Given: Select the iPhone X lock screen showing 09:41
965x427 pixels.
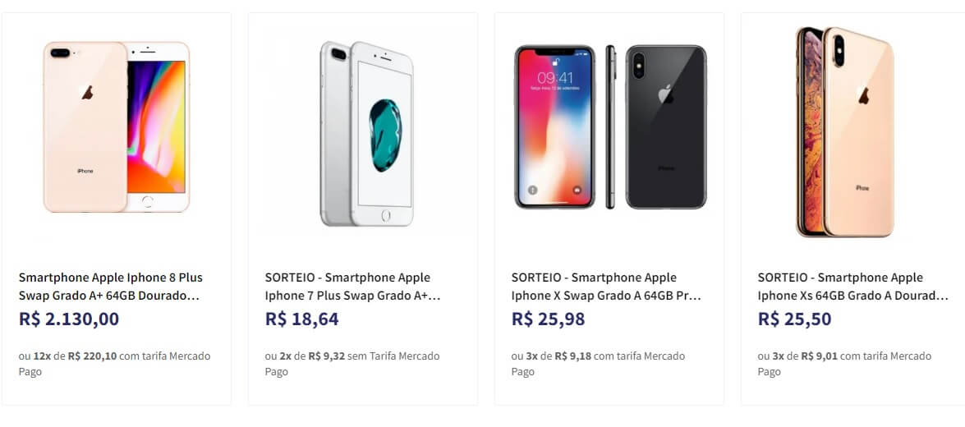Looking at the screenshot, I should coord(555,126).
